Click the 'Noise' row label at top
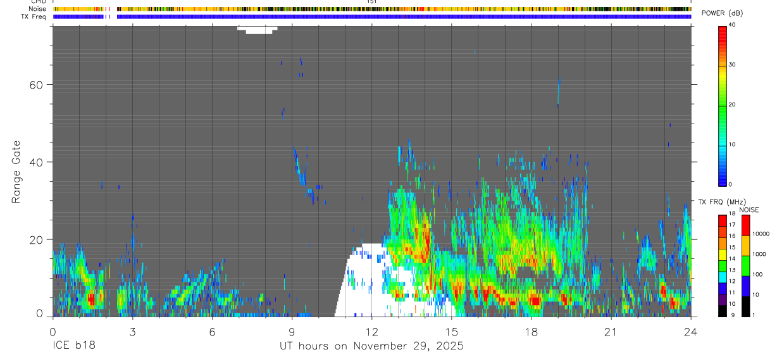 point(38,9)
